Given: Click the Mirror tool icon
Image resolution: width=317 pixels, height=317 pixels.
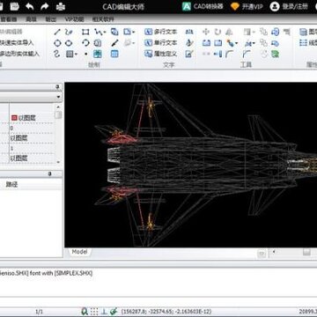Looking at the screenshot, I should tap(229, 32).
